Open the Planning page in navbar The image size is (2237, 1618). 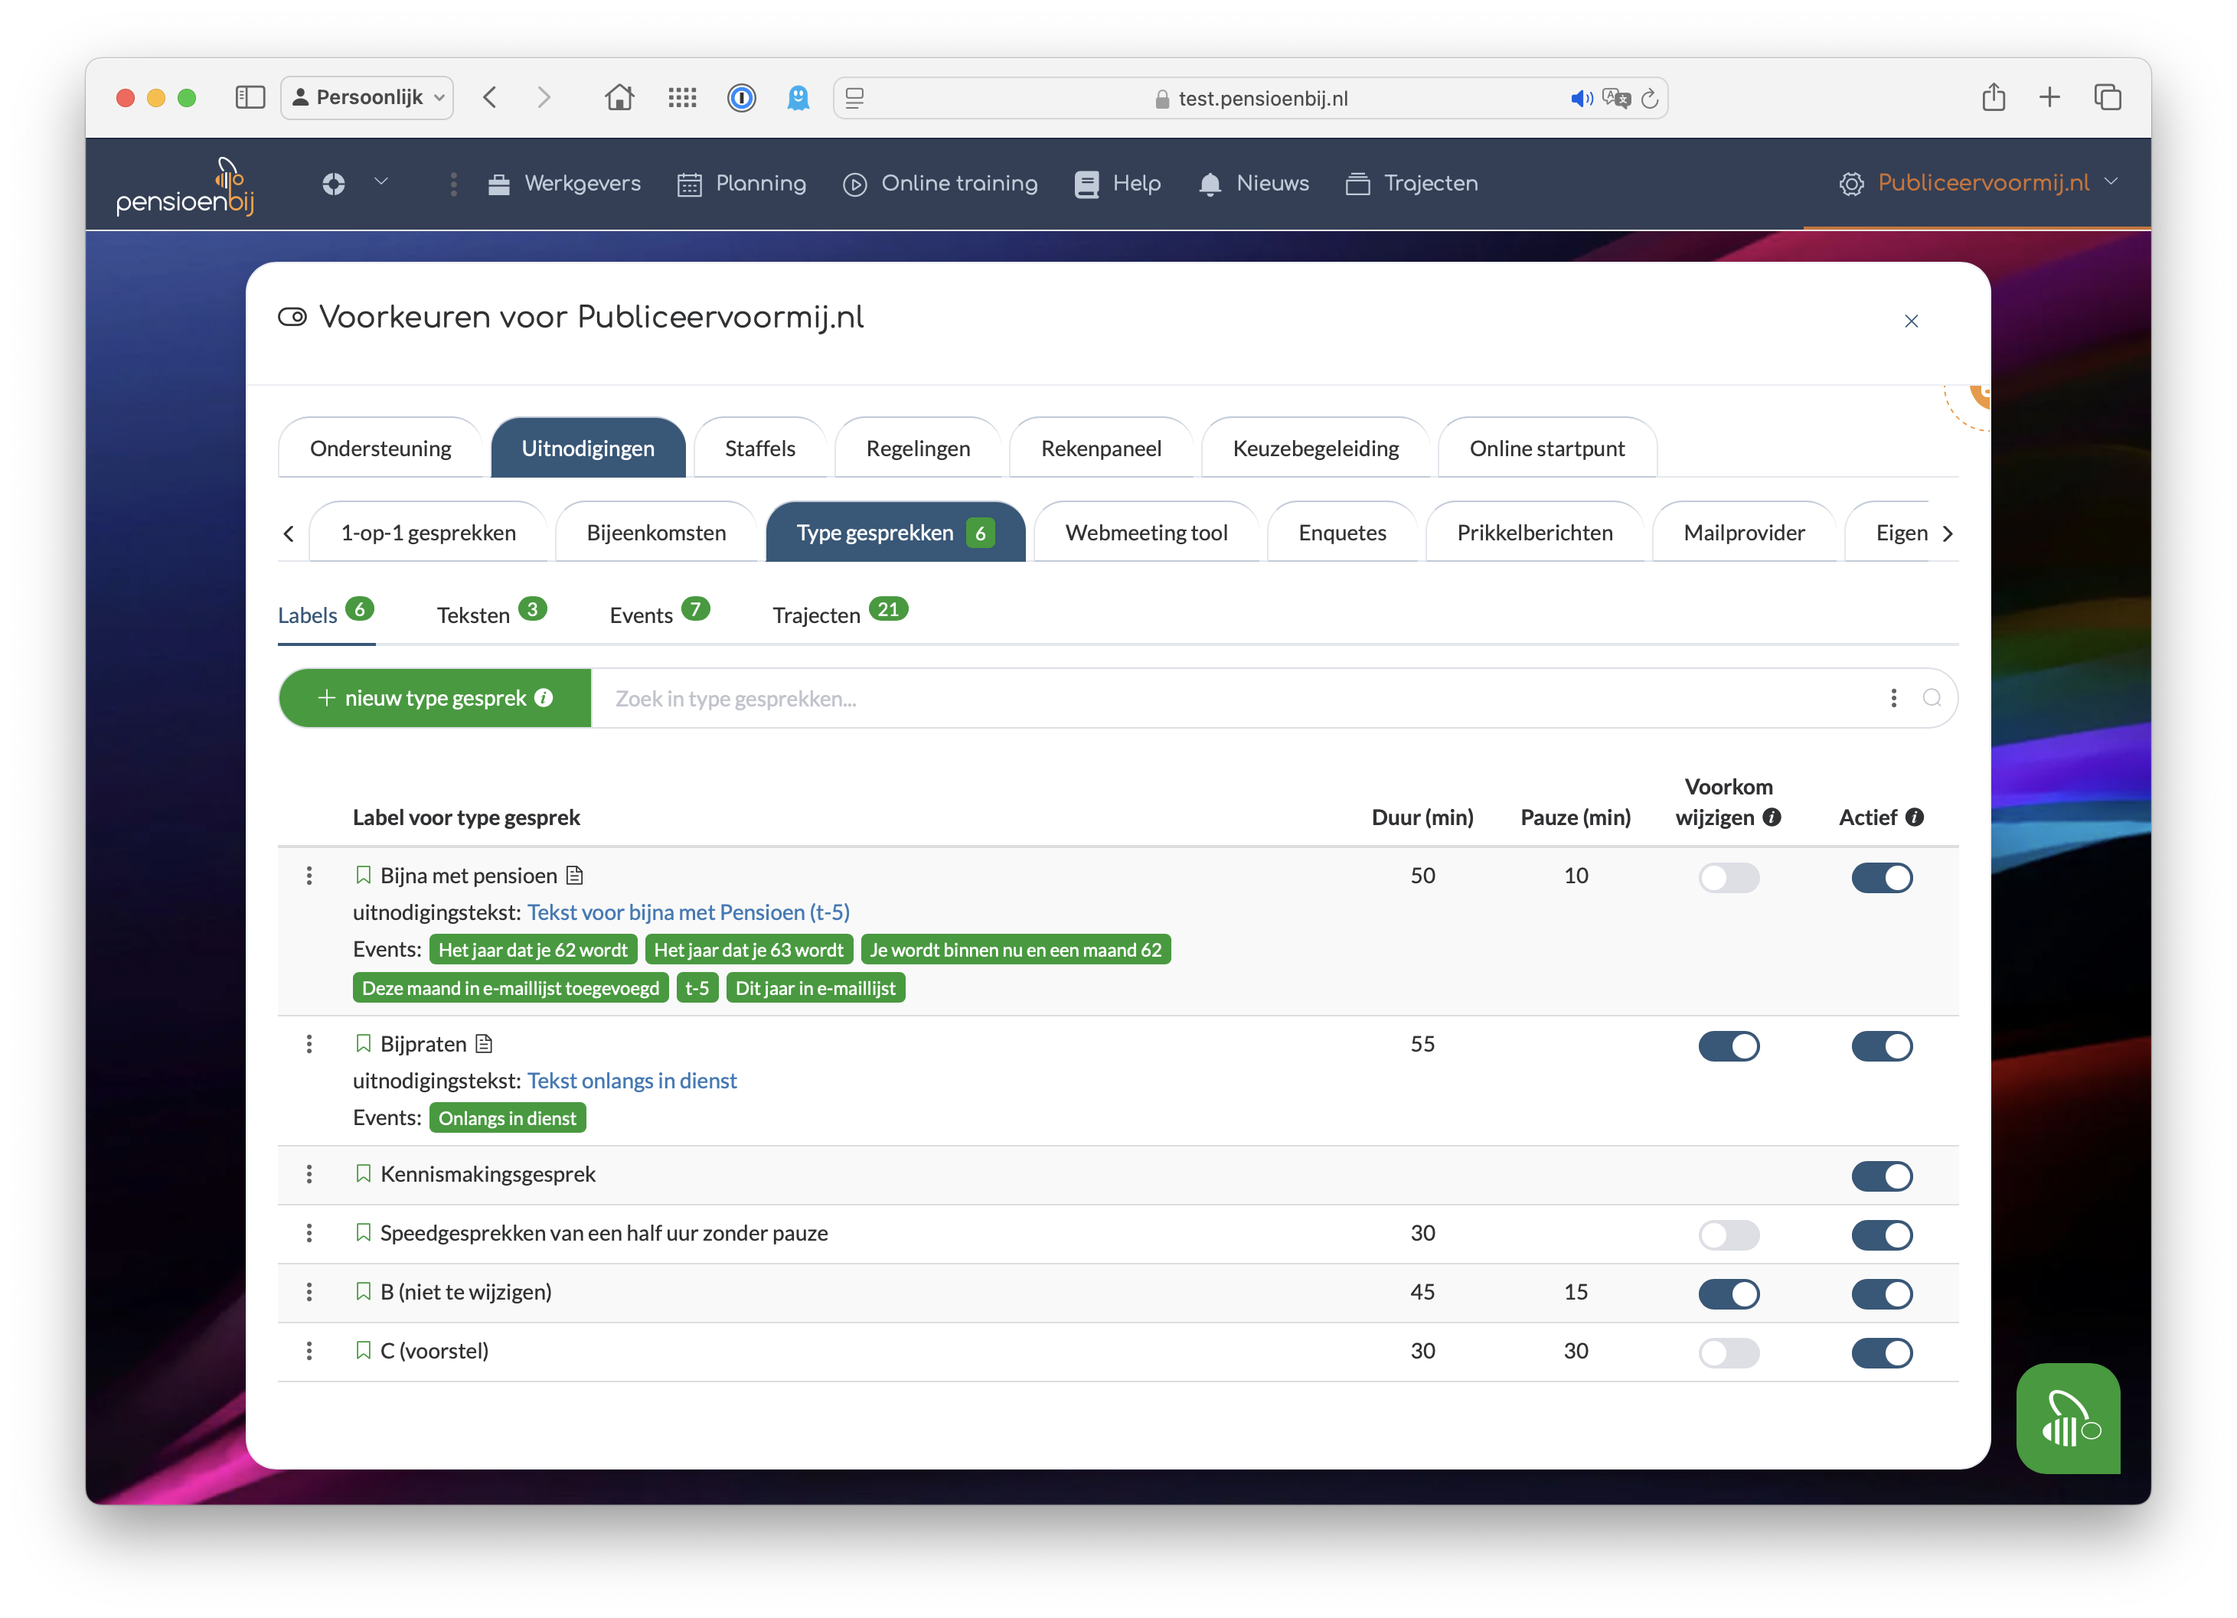pyautogui.click(x=742, y=184)
